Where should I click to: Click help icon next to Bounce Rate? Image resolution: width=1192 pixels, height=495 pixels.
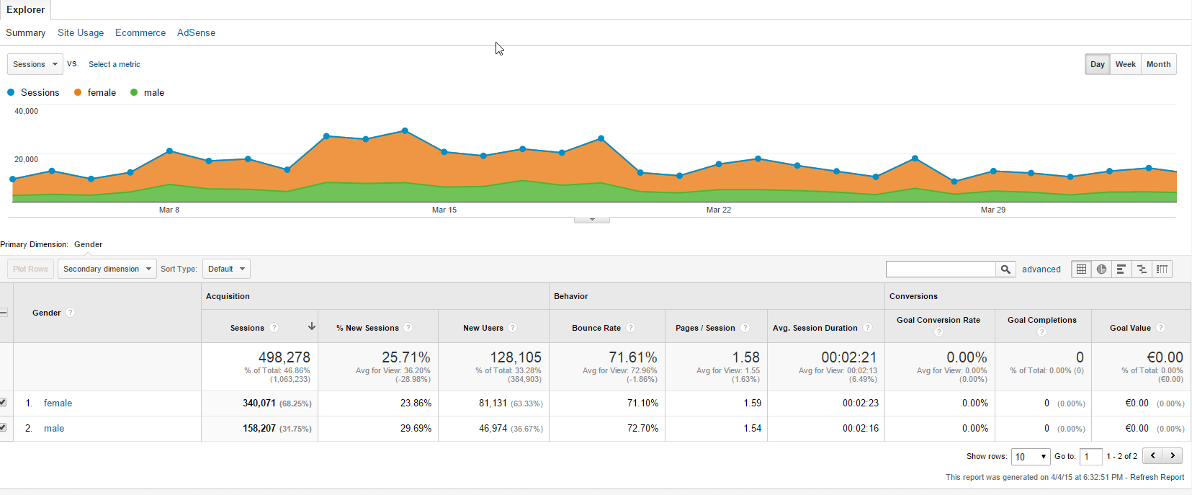point(630,327)
